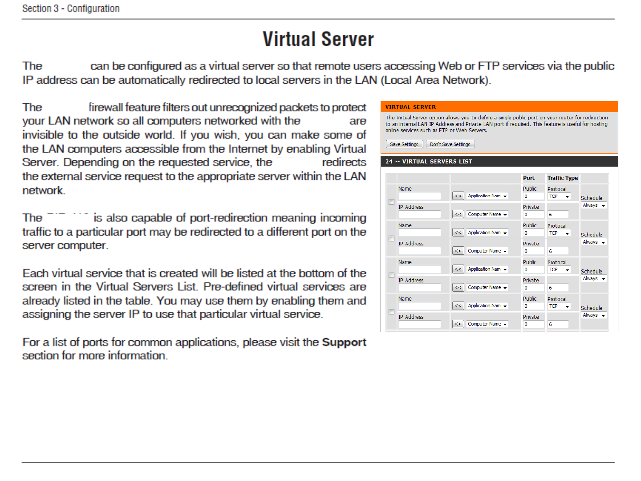Open Application Name dropdown in second entry

487,232
